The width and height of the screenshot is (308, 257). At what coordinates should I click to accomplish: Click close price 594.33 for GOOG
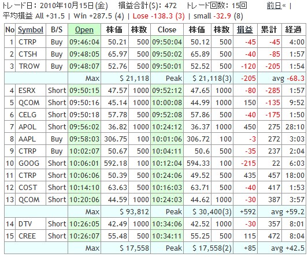point(198,163)
